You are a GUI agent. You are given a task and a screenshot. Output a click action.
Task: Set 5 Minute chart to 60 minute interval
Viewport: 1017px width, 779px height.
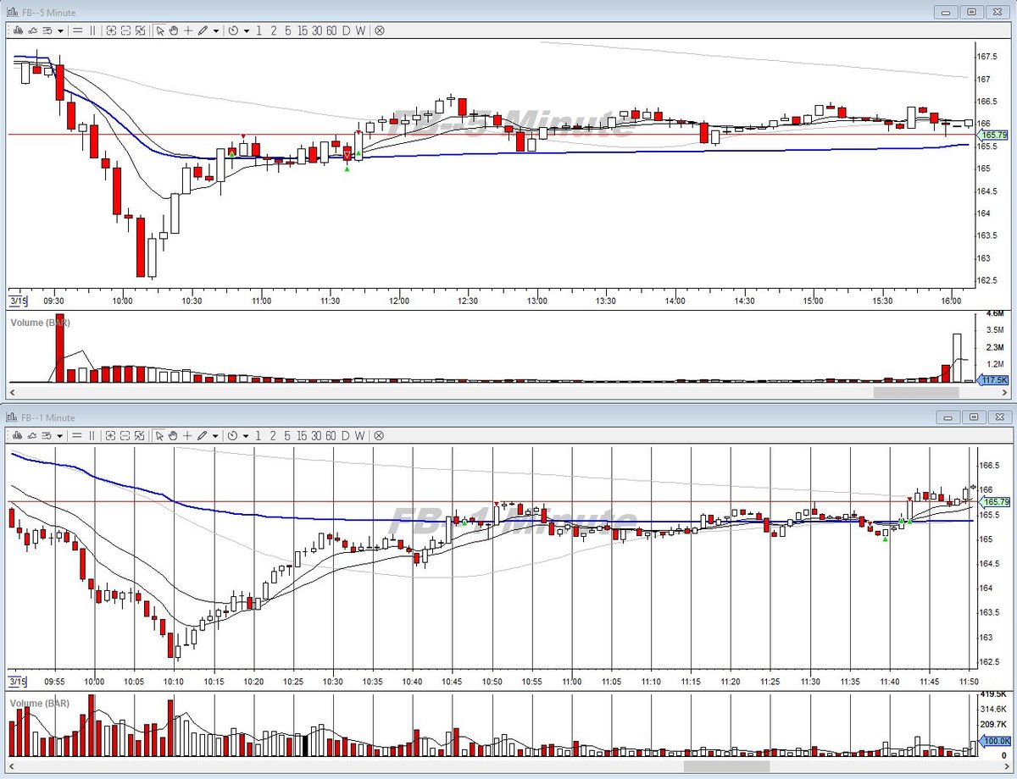331,30
